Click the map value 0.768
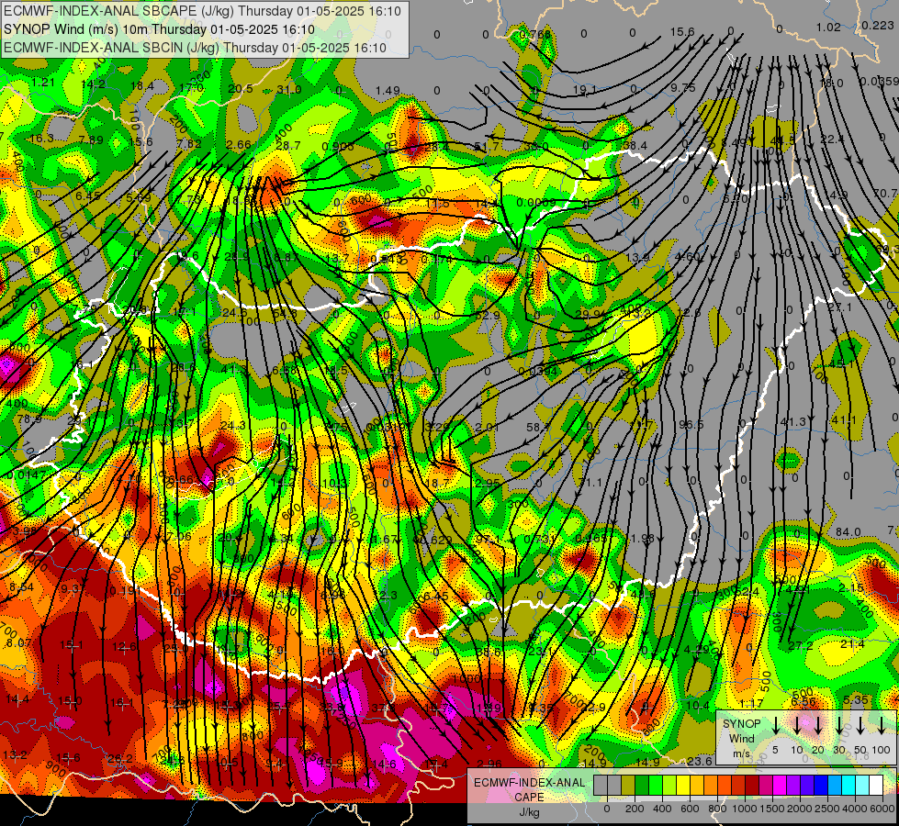Screen dimensions: 899x826 coord(534,34)
